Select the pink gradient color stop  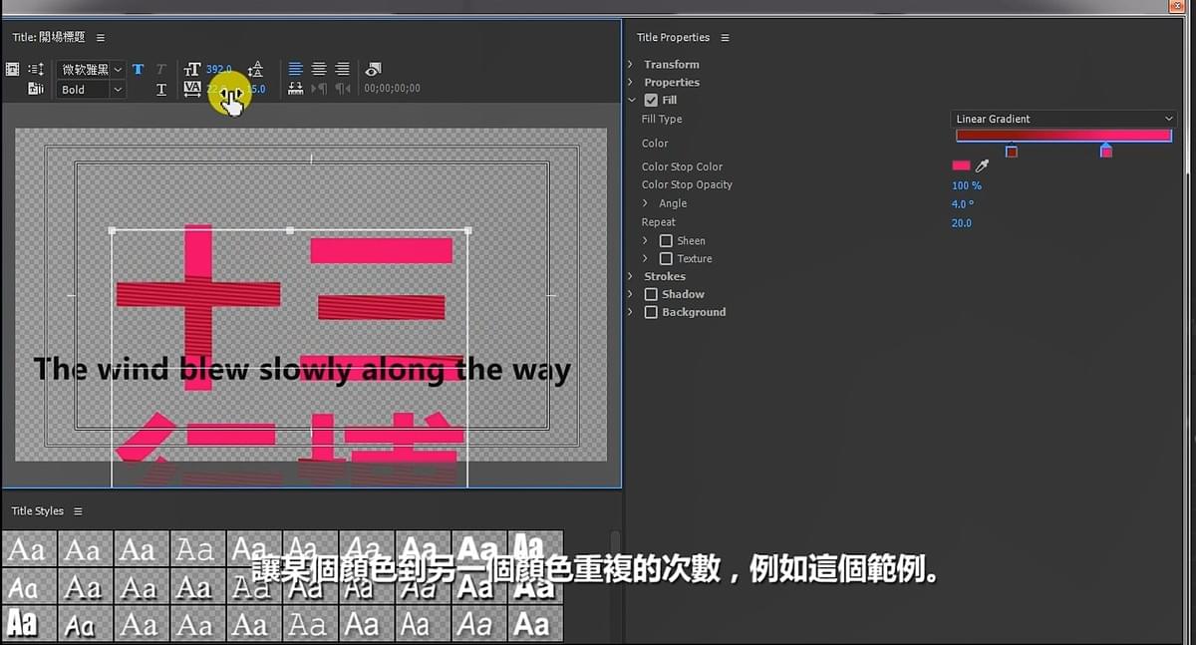(x=1106, y=151)
